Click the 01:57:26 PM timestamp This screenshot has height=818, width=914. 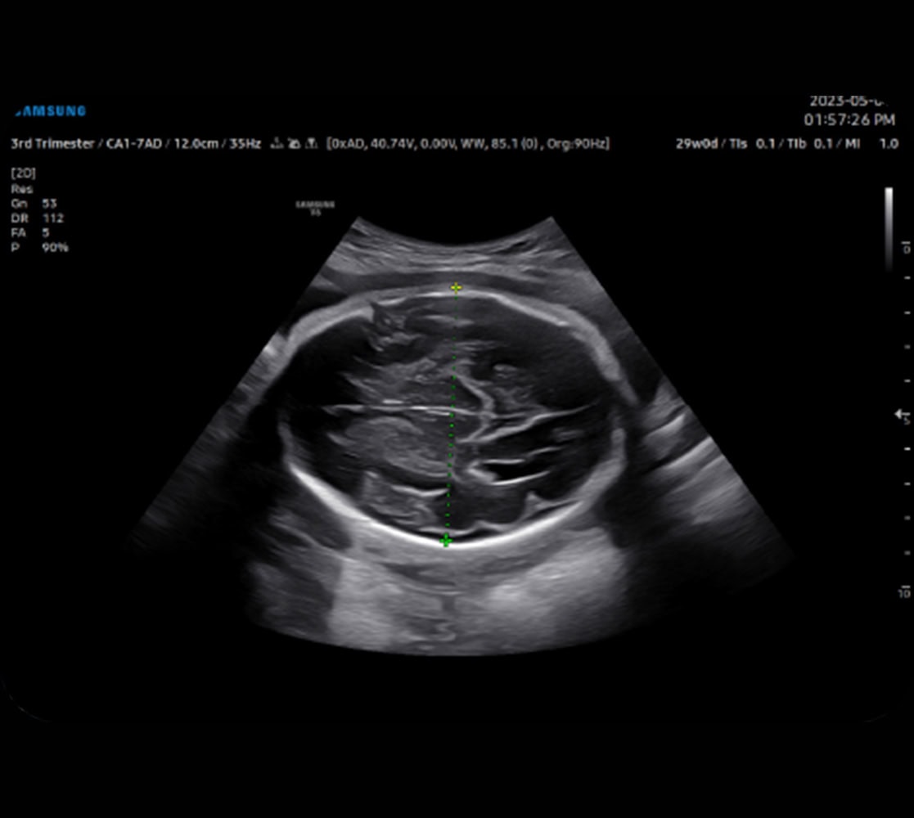coord(849,120)
